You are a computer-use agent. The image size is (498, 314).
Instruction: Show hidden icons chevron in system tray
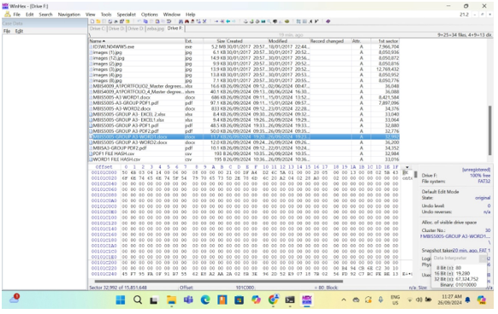343,299
